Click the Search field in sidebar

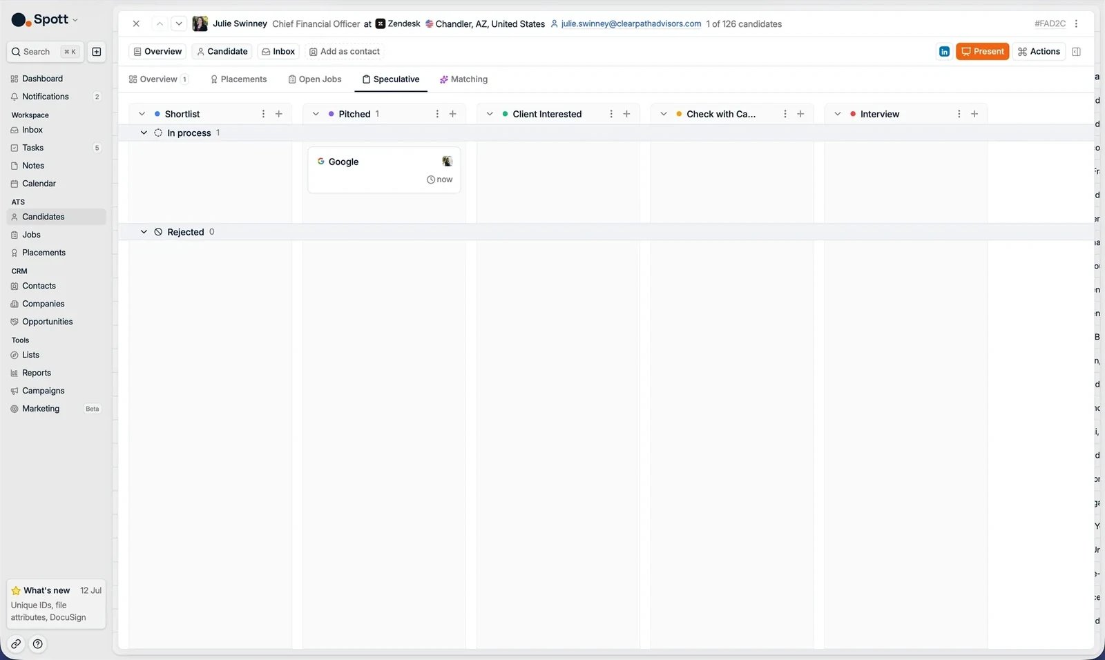click(x=46, y=52)
